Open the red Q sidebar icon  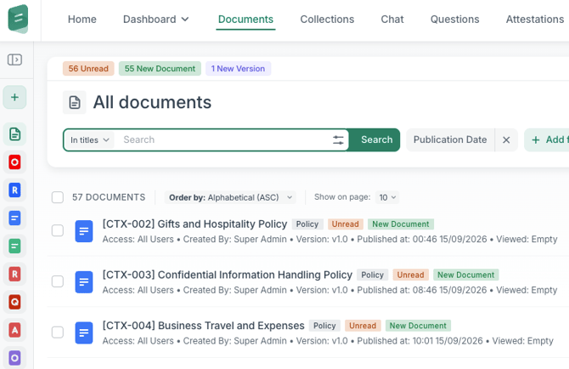[x=15, y=302]
